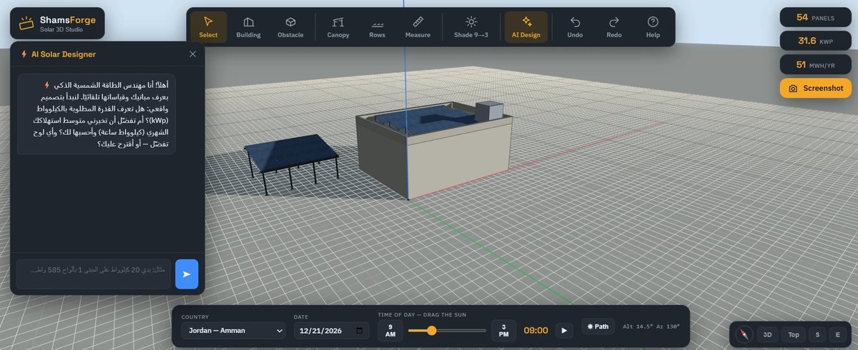Choose the Building tool
This screenshot has width=858, height=350.
(248, 27)
